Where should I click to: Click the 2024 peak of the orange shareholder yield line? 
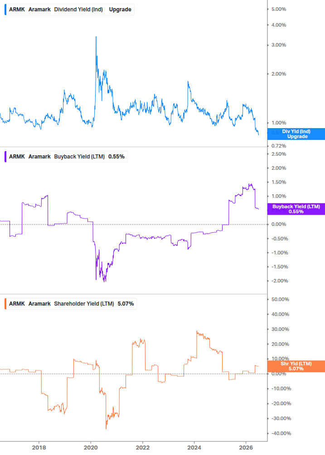coord(197,331)
